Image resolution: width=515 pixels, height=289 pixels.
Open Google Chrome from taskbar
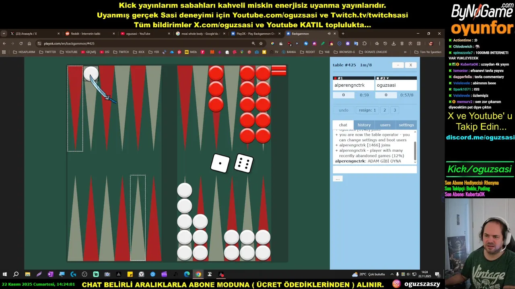pyautogui.click(x=198, y=275)
